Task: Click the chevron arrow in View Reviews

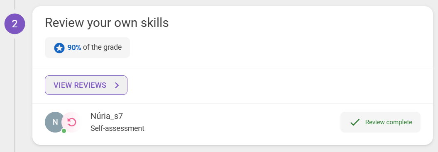Action: click(x=117, y=85)
